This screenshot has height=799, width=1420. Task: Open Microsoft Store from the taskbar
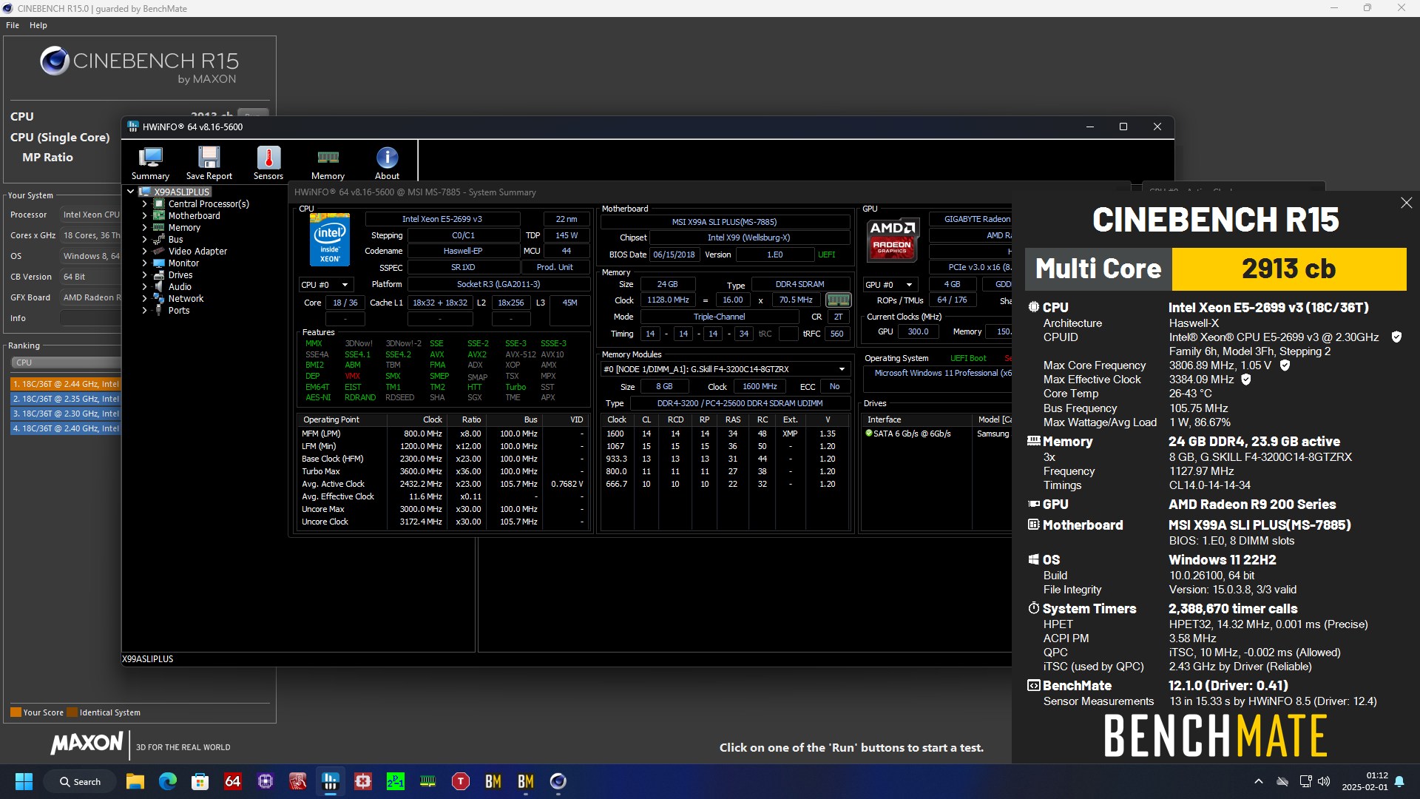[x=200, y=781]
